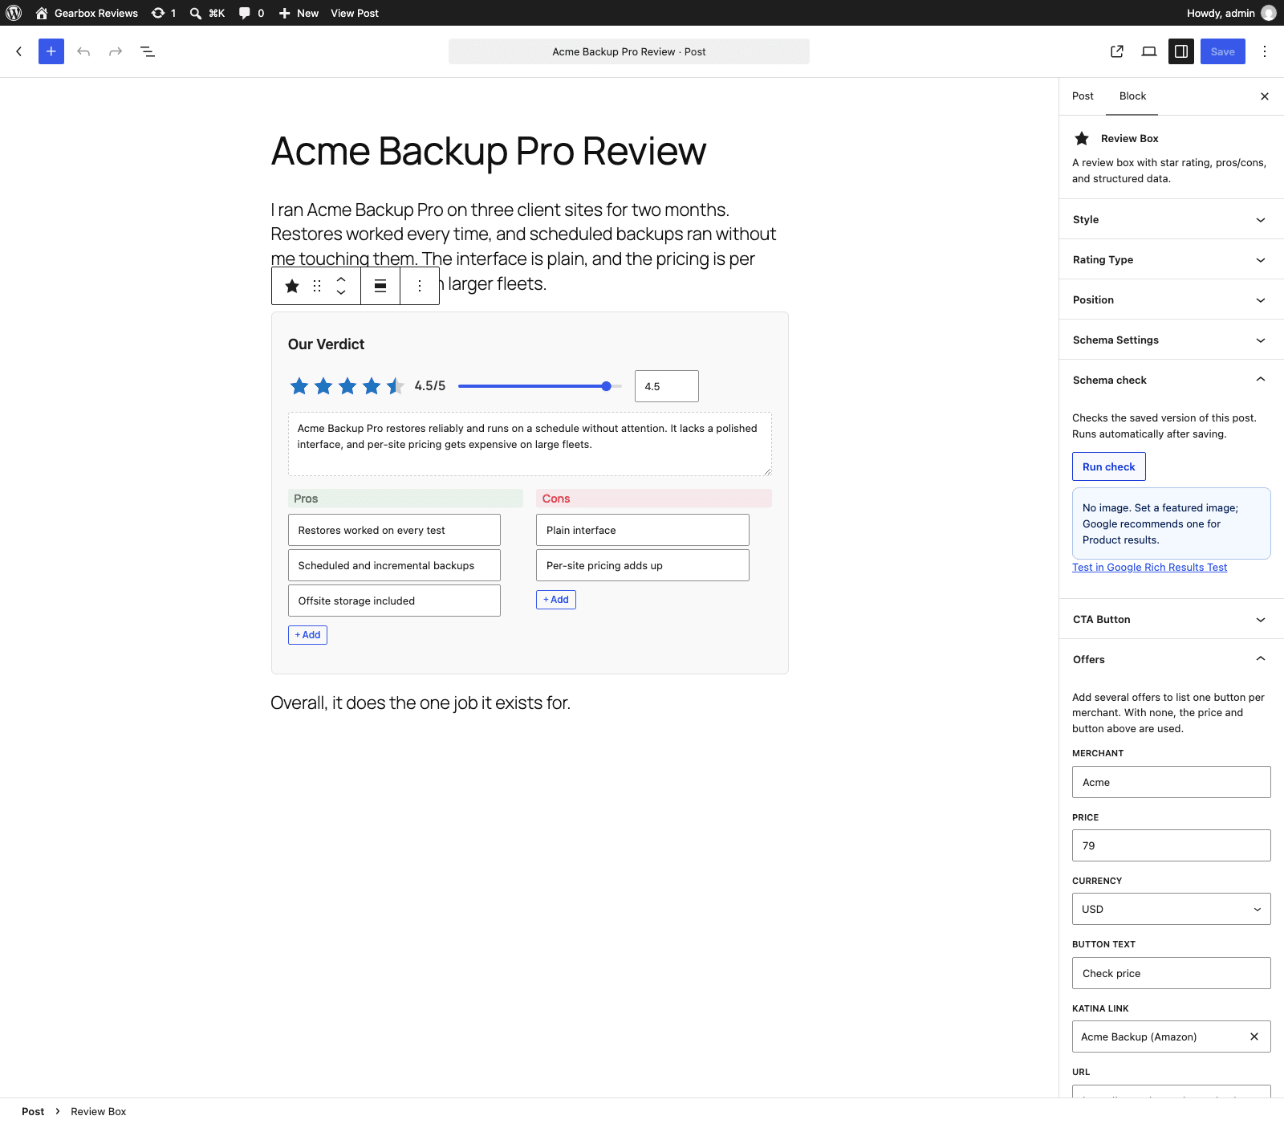Image resolution: width=1284 pixels, height=1124 pixels.
Task: Expand the Style panel
Action: click(1172, 219)
